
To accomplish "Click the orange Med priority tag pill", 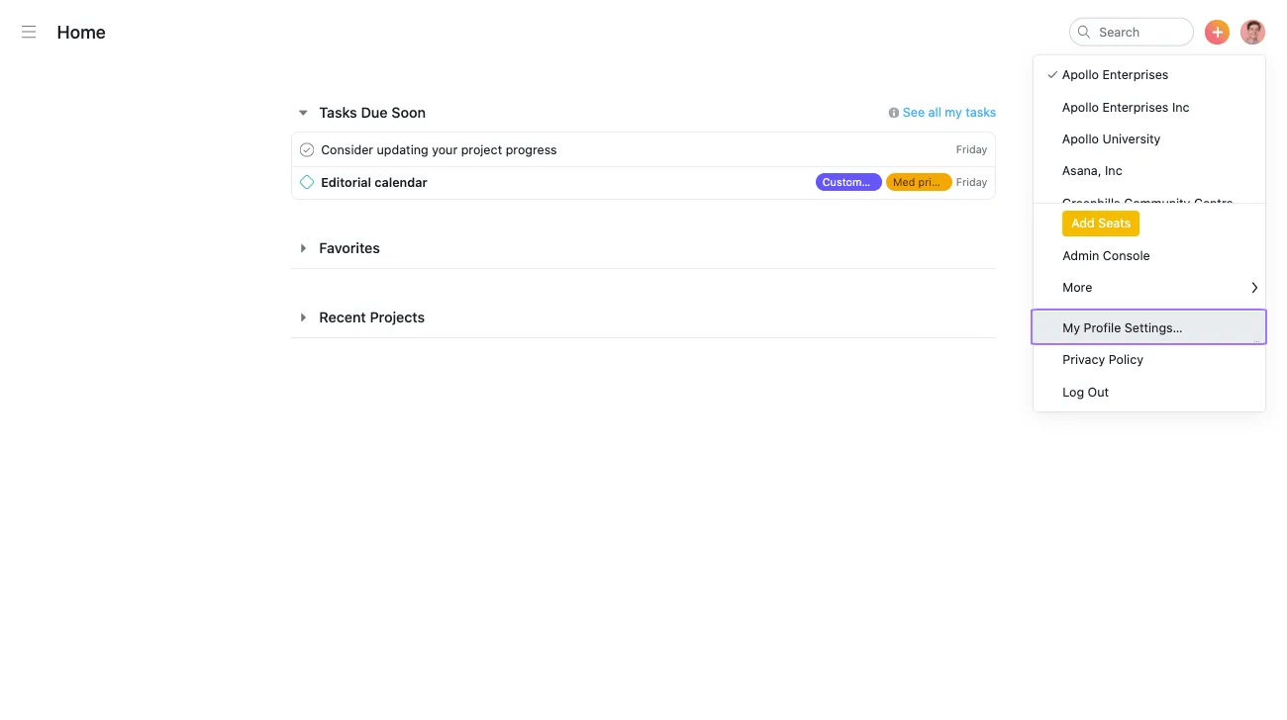I will pyautogui.click(x=918, y=182).
